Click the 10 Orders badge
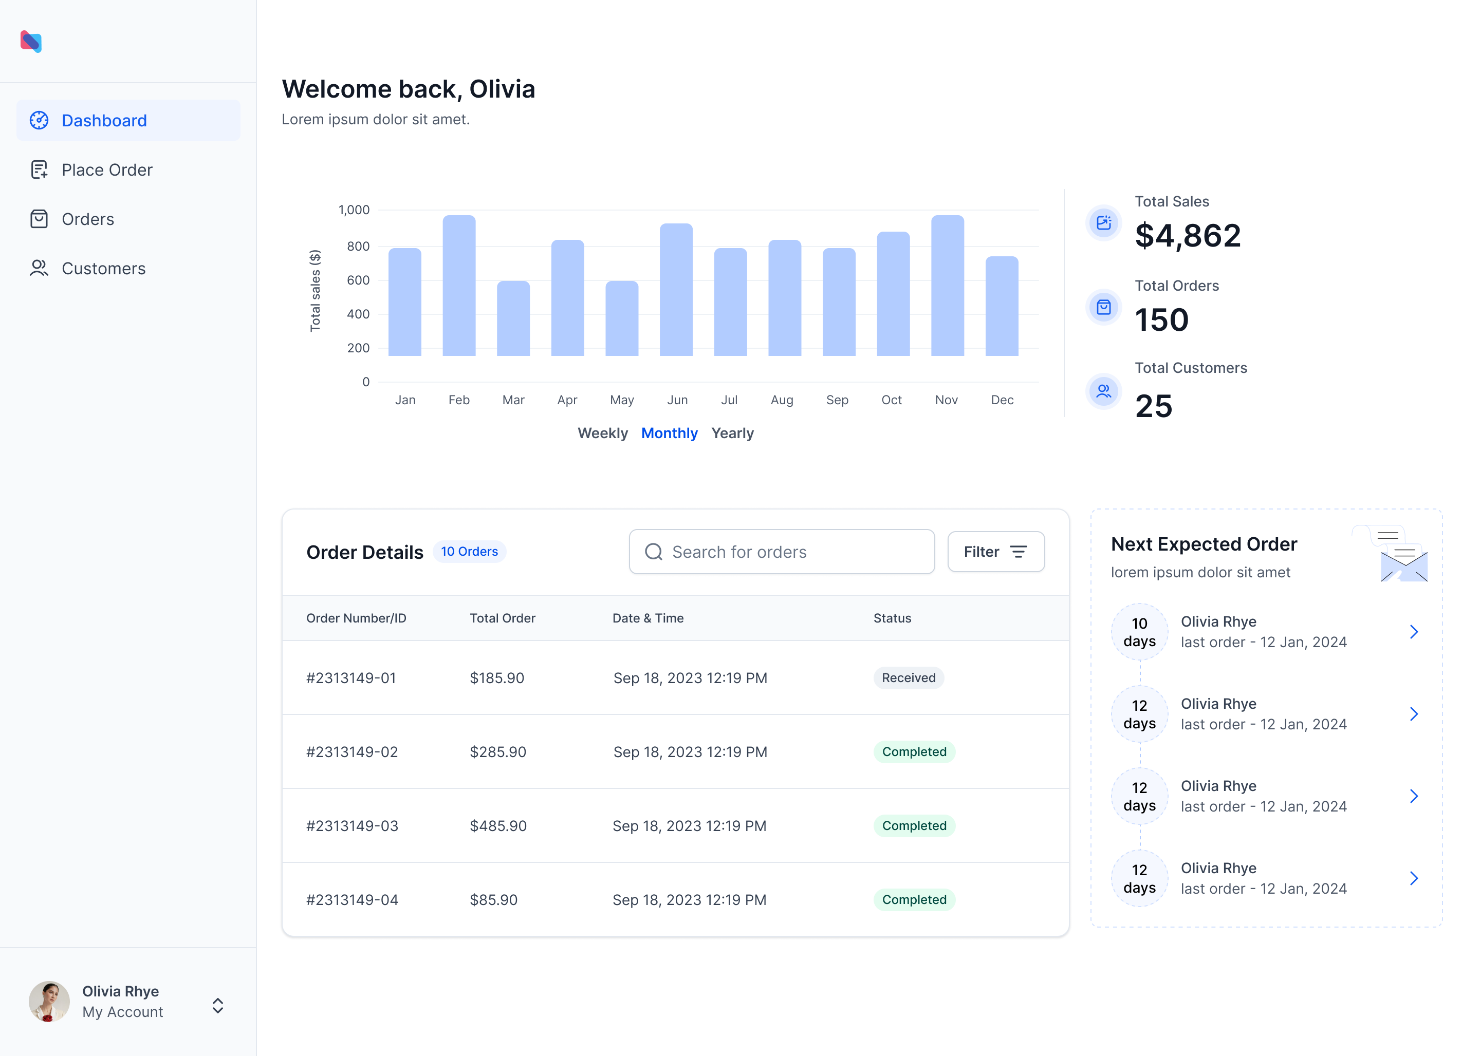 click(x=469, y=552)
